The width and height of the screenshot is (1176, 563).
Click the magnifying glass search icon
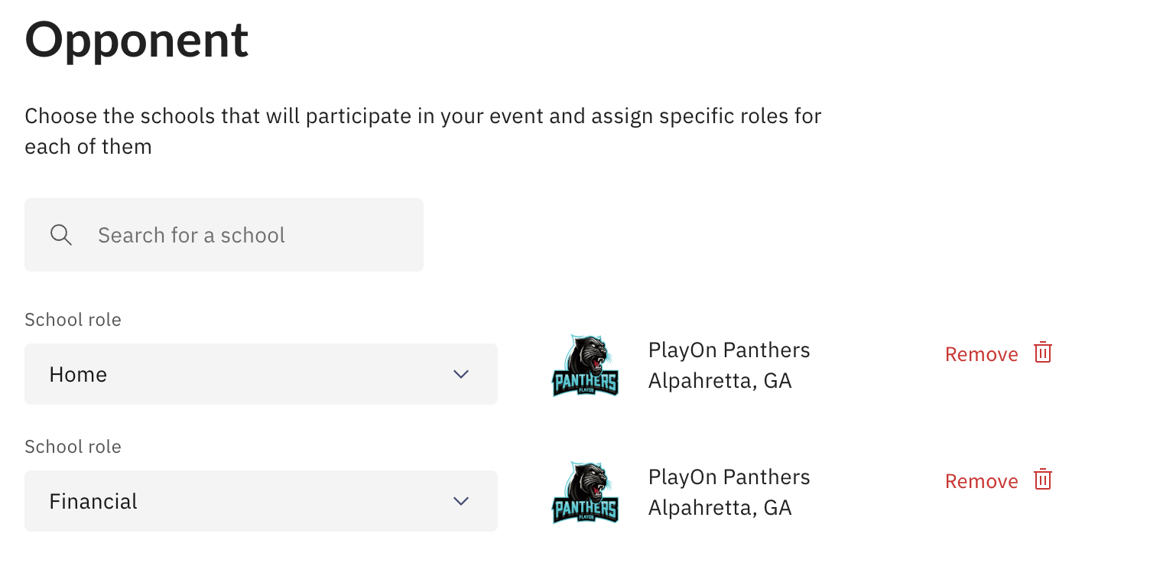[61, 235]
